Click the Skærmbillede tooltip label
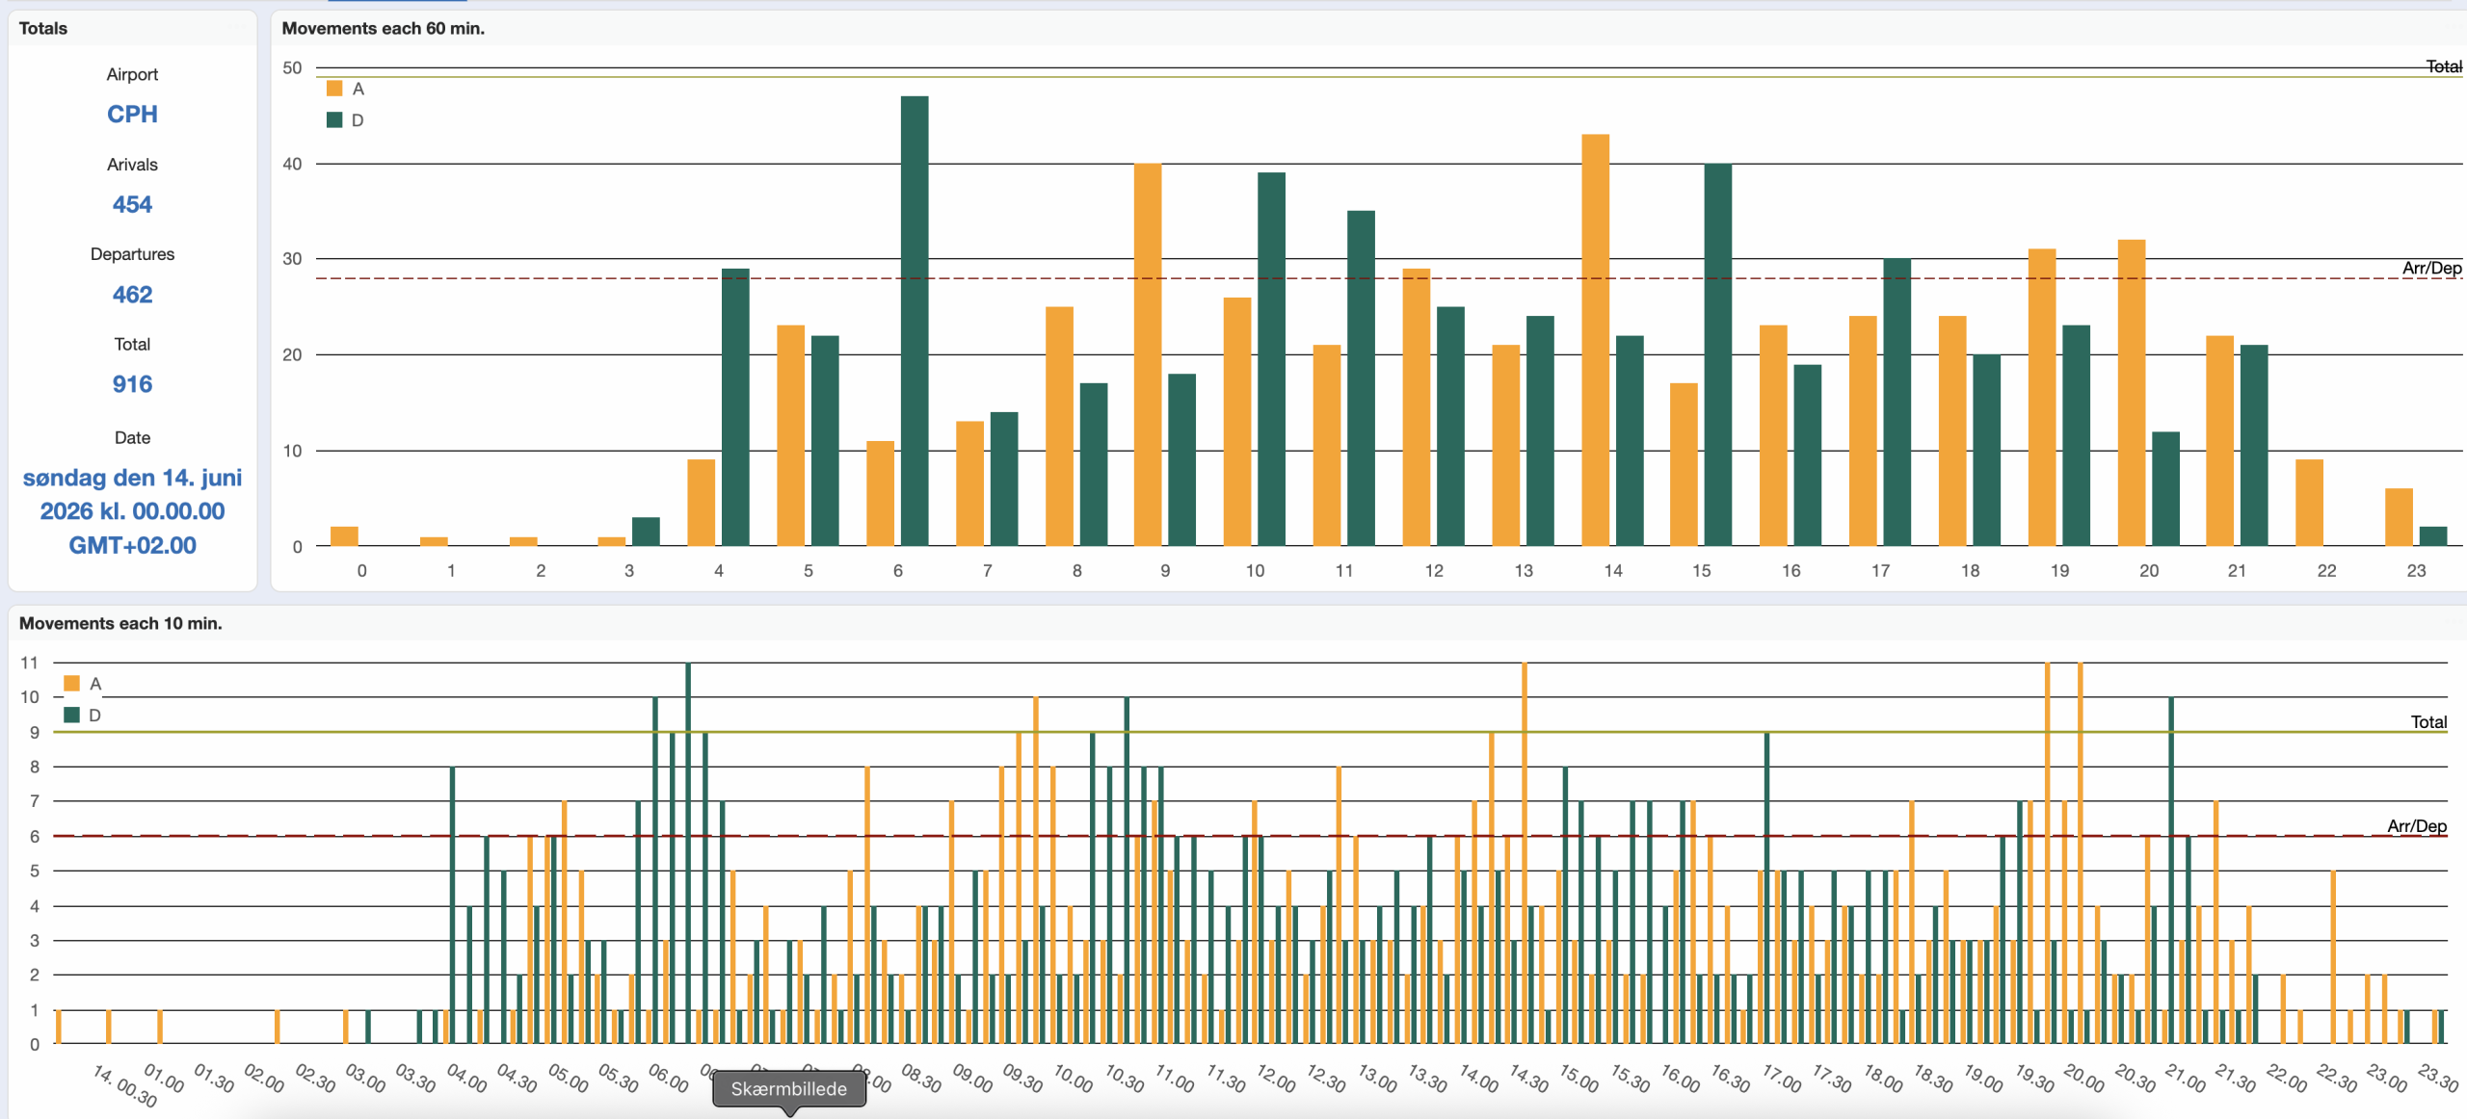2467x1119 pixels. (x=788, y=1089)
